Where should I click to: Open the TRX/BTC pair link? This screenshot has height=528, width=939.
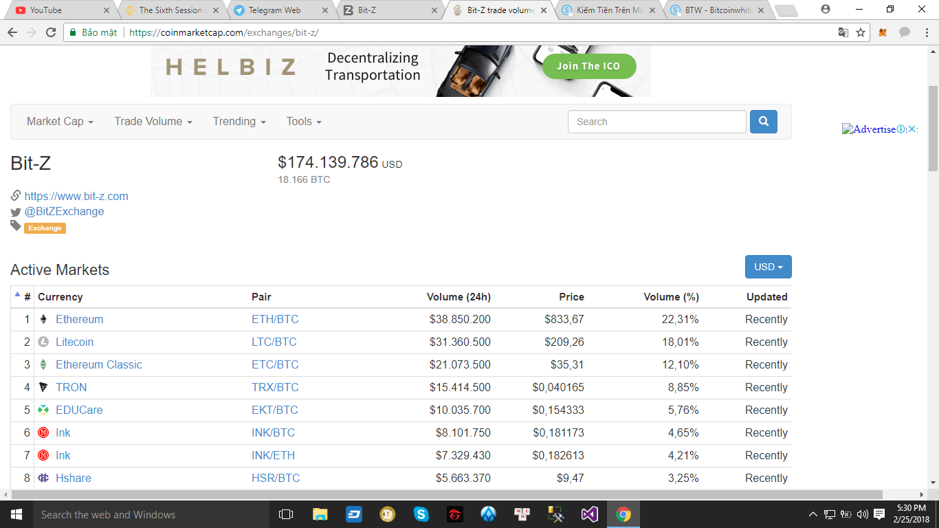[275, 387]
